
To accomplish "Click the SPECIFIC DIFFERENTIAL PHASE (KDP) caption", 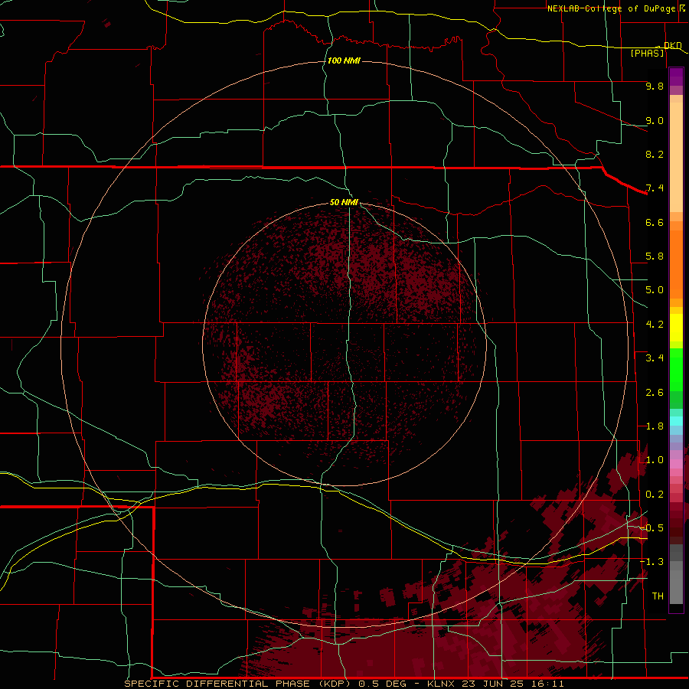I will pyautogui.click(x=237, y=684).
